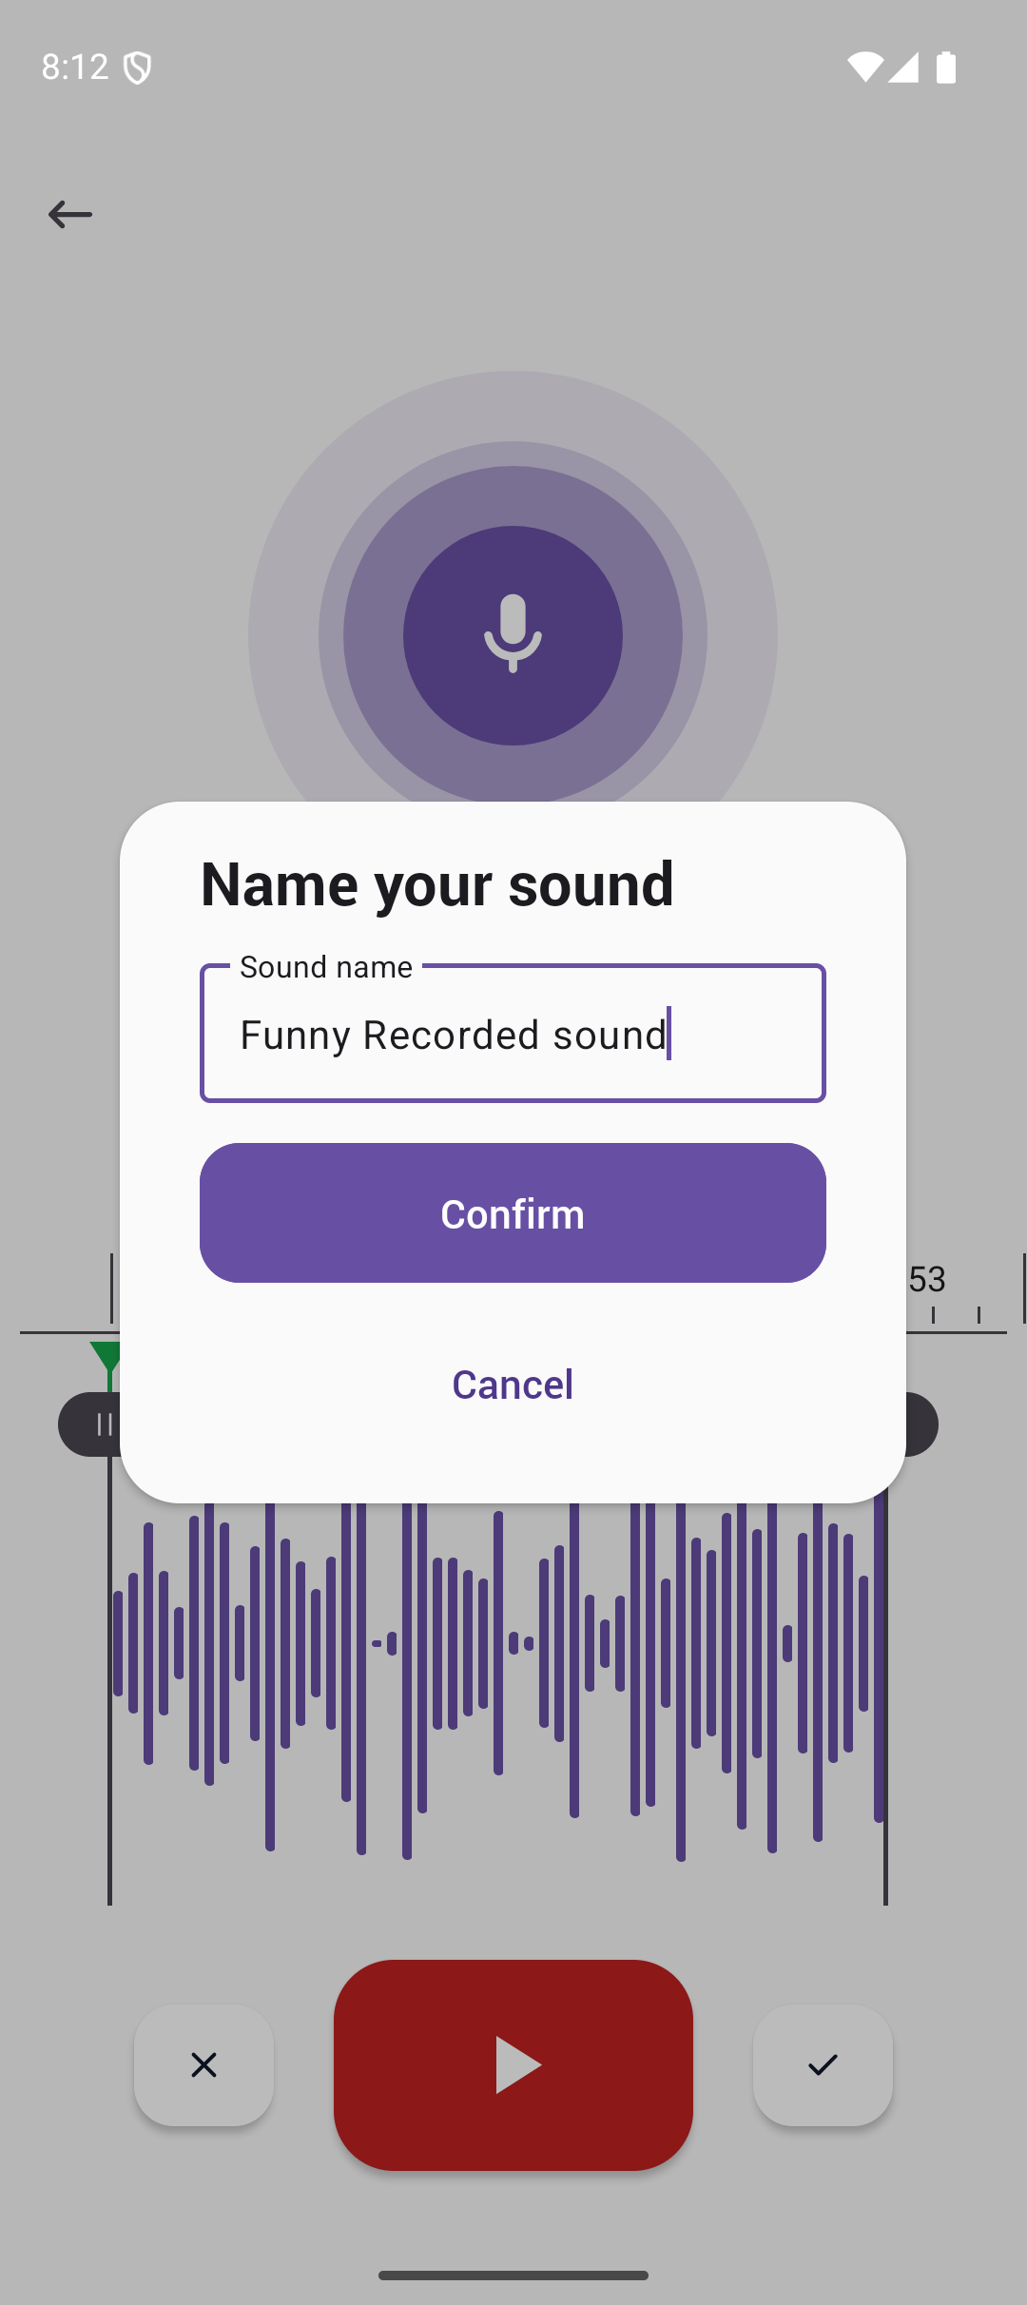Tap the VPN shield status icon

[138, 68]
